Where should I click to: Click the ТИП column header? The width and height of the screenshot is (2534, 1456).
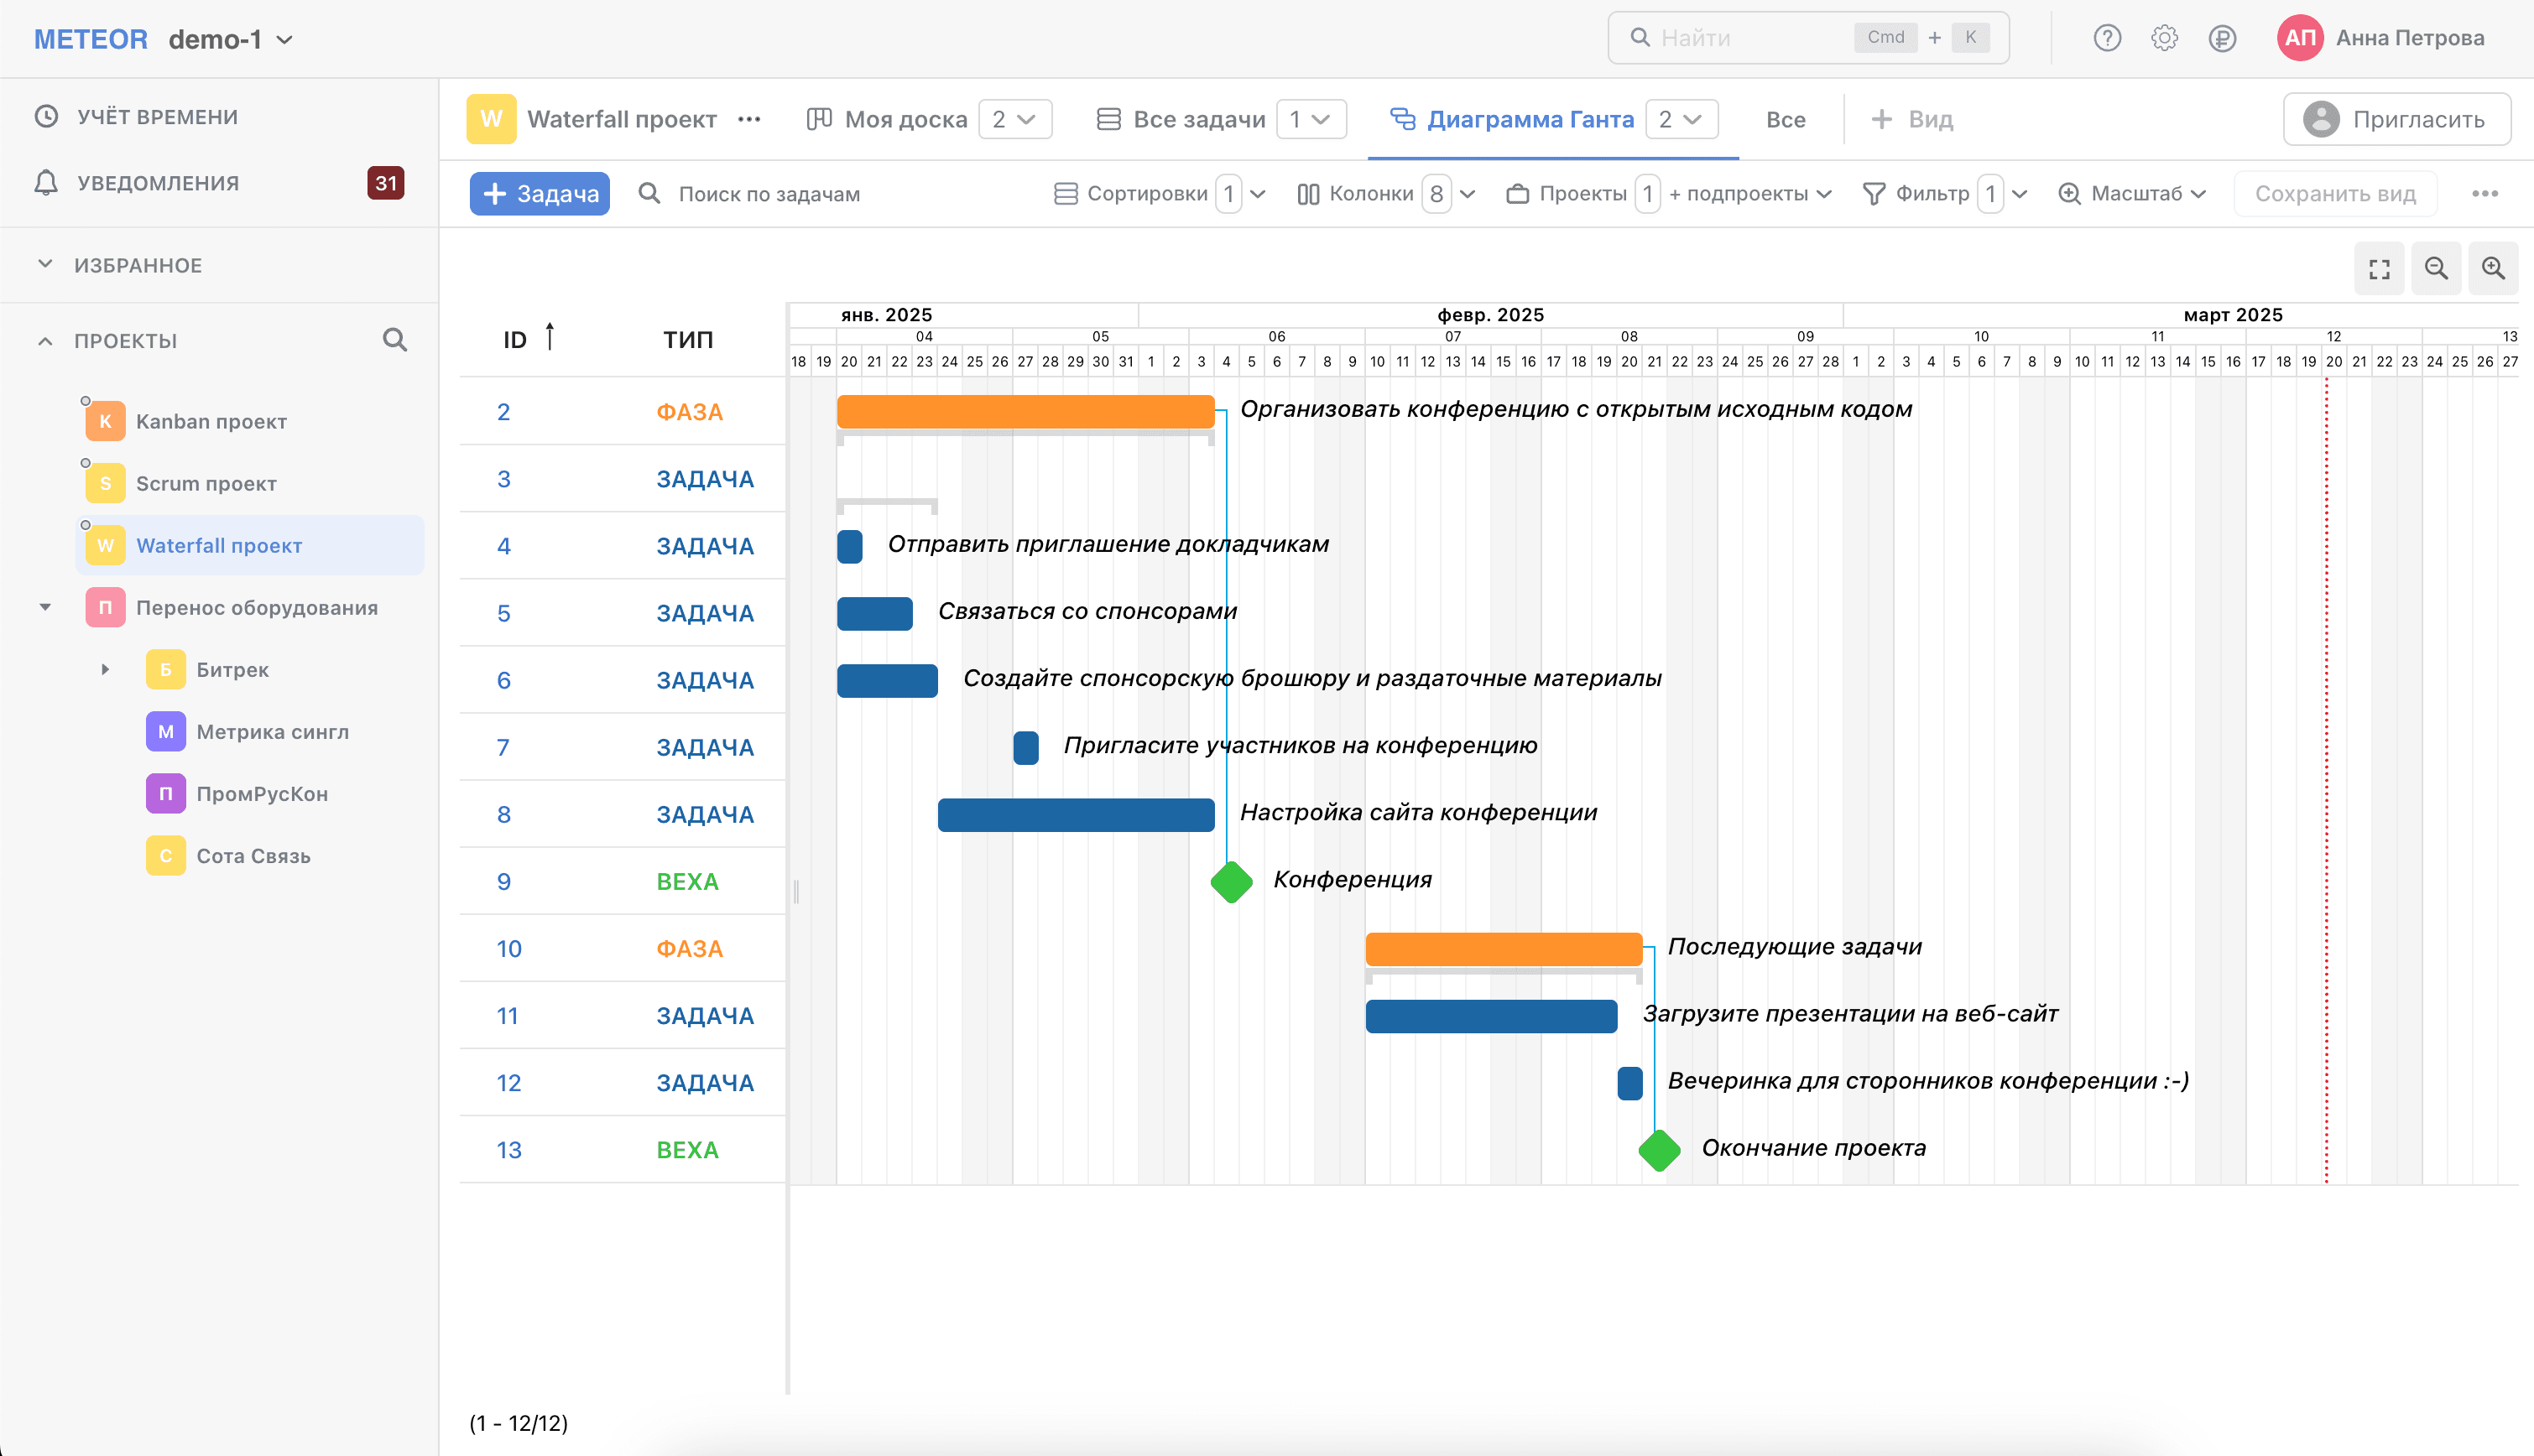click(688, 340)
